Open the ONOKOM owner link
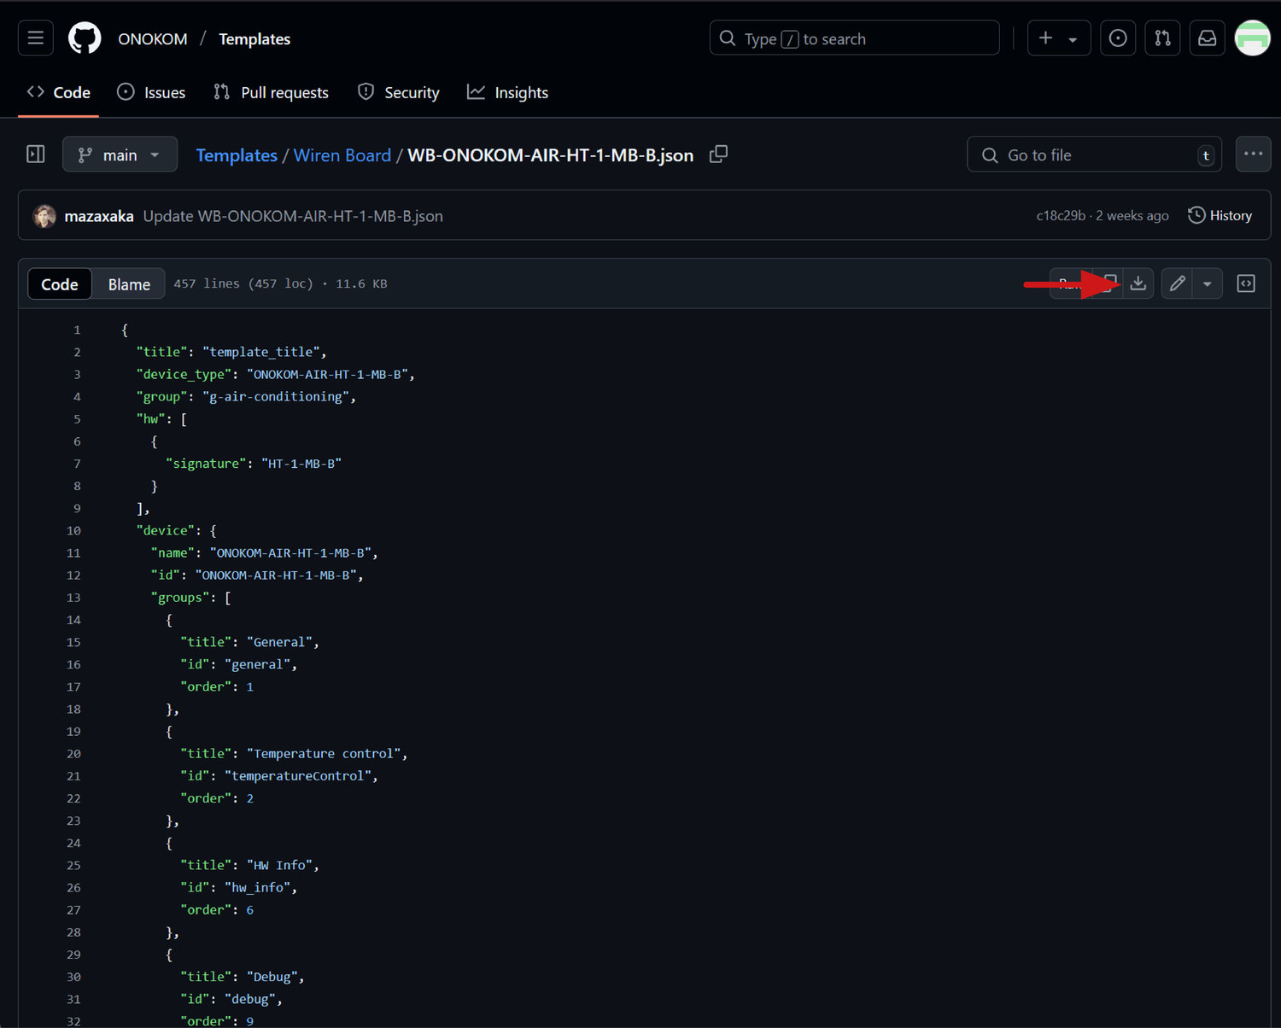Viewport: 1281px width, 1028px height. click(153, 39)
